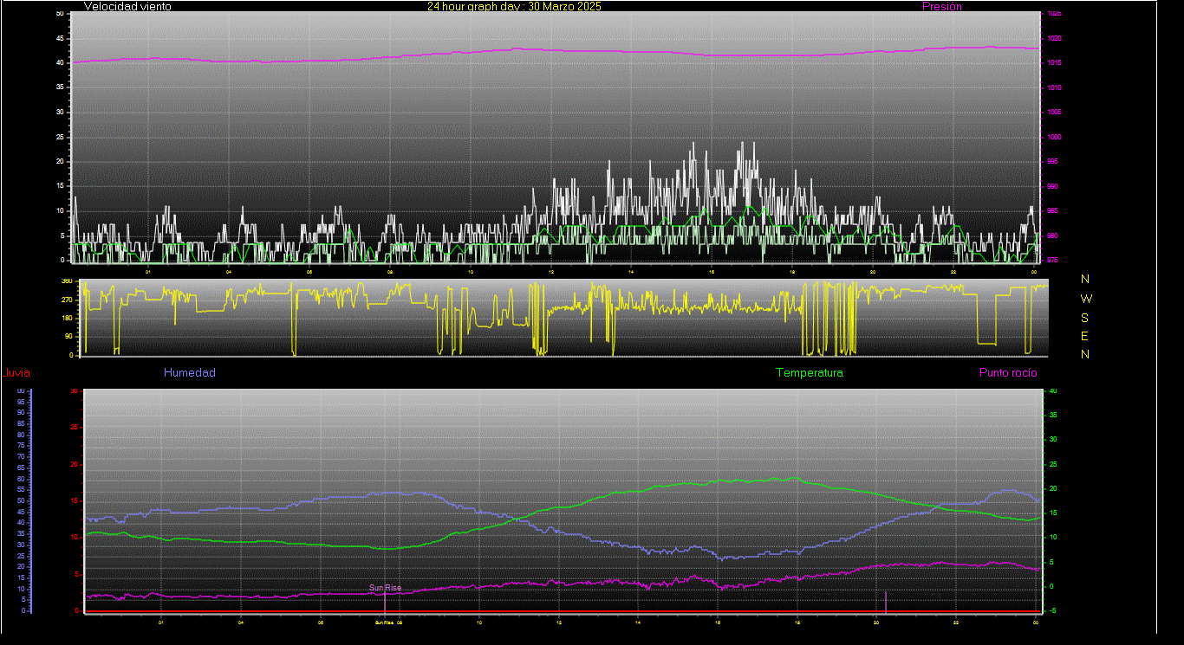Click the magenta "Presión" label

point(942,6)
